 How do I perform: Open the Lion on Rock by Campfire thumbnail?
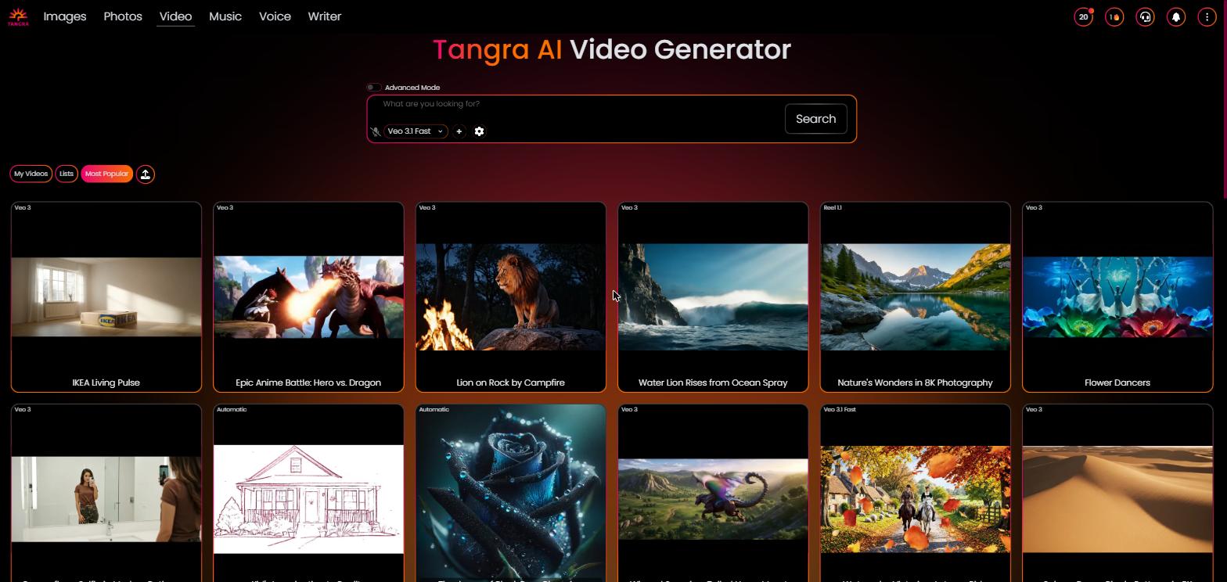(511, 296)
